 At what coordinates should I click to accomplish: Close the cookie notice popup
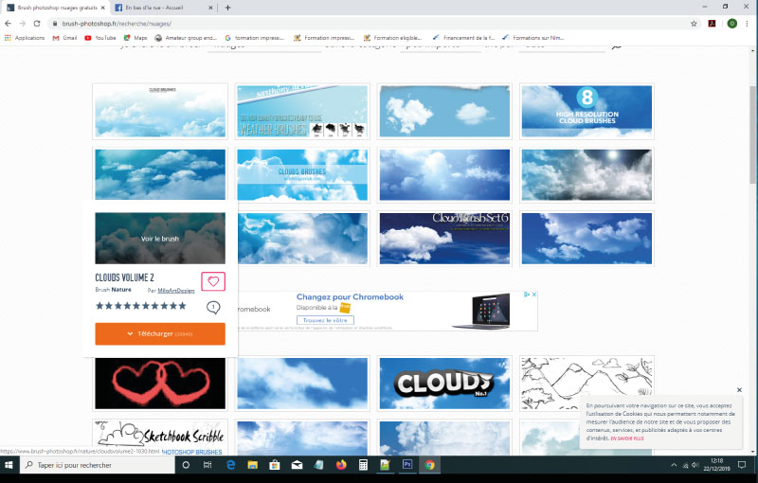(739, 390)
